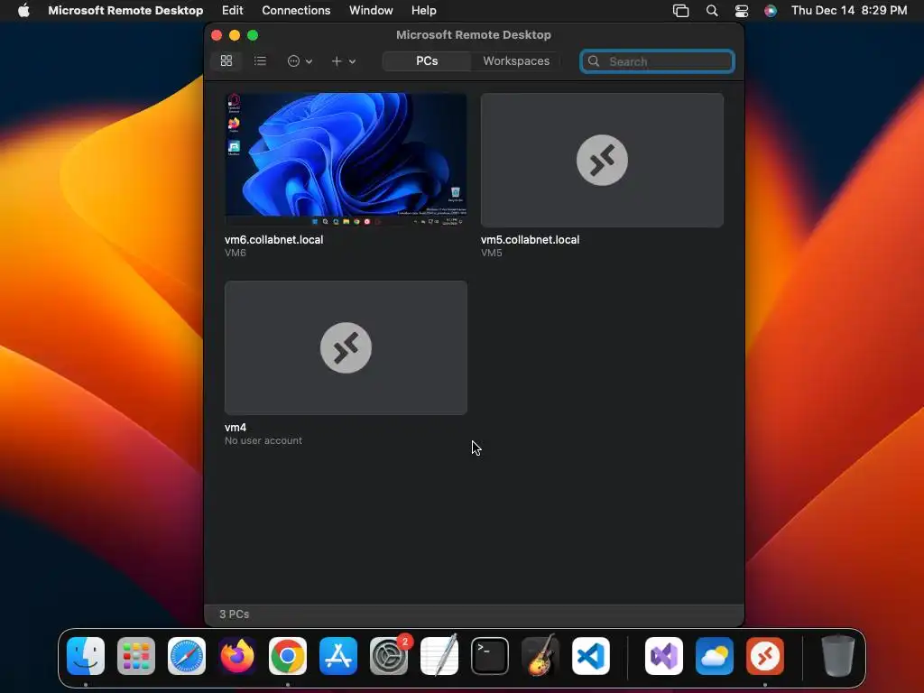Open Spotlight search in menu bar
Image resolution: width=924 pixels, height=693 pixels.
tap(712, 10)
